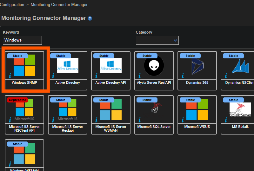Click info icon on Active Directory API
This screenshot has height=171, width=254.
pos(96,76)
